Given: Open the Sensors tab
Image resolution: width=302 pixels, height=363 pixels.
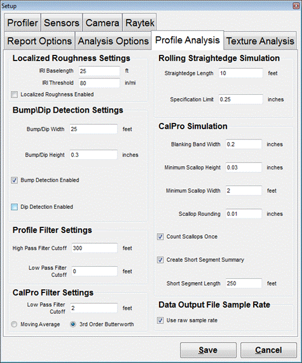Looking at the screenshot, I should click(x=62, y=23).
